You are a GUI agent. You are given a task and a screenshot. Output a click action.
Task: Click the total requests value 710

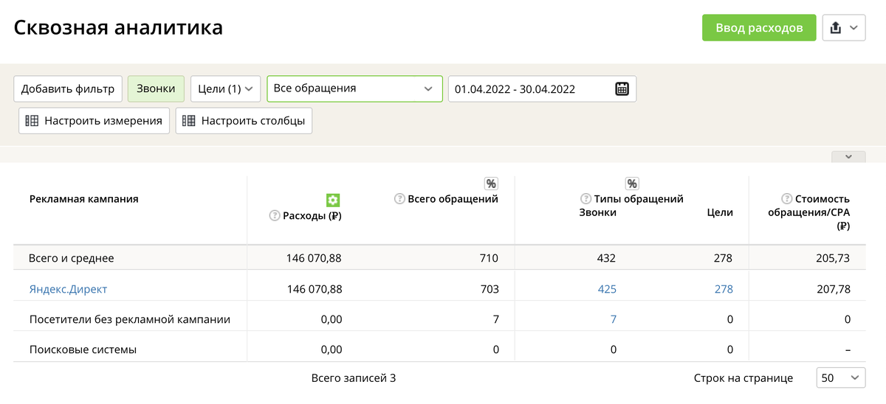[x=489, y=258]
